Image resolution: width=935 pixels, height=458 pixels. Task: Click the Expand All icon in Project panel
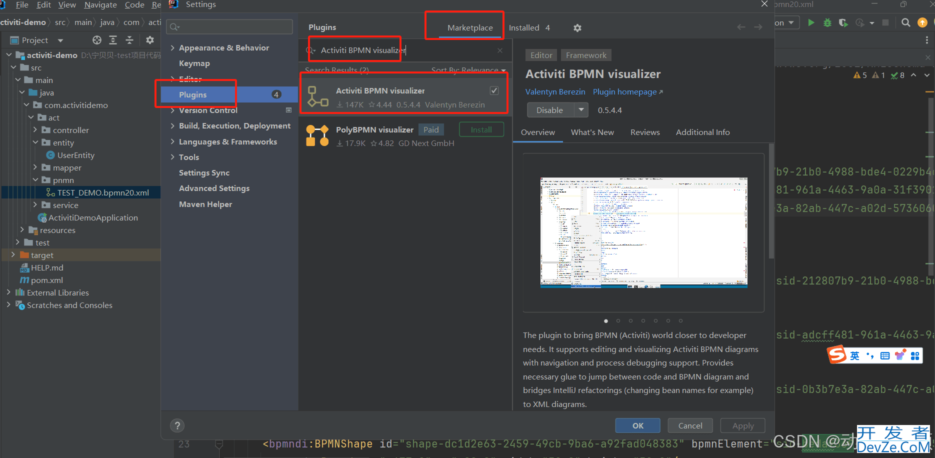[x=113, y=40]
